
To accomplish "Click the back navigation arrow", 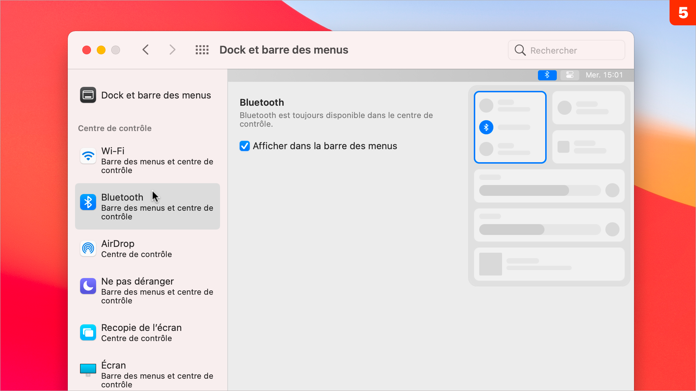I will 146,50.
